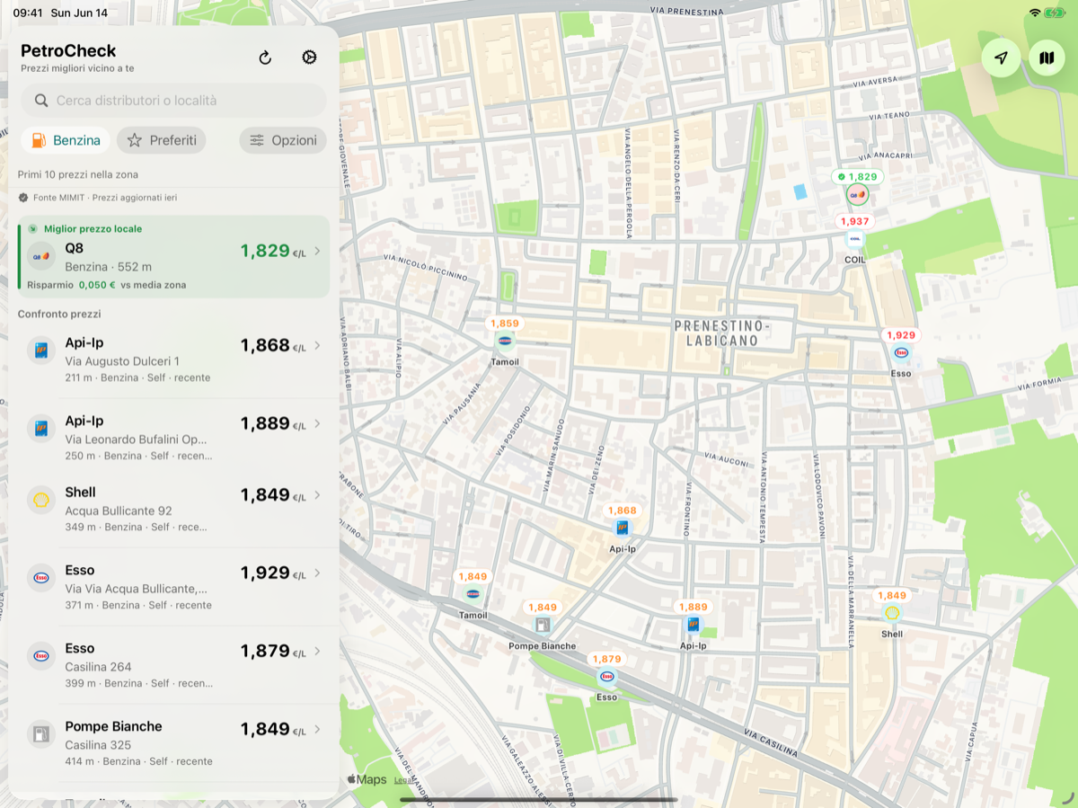Tap Tamoil map pin priced 1,849

473,594
